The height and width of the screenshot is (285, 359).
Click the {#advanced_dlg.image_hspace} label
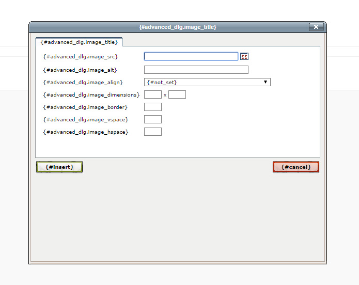[85, 132]
